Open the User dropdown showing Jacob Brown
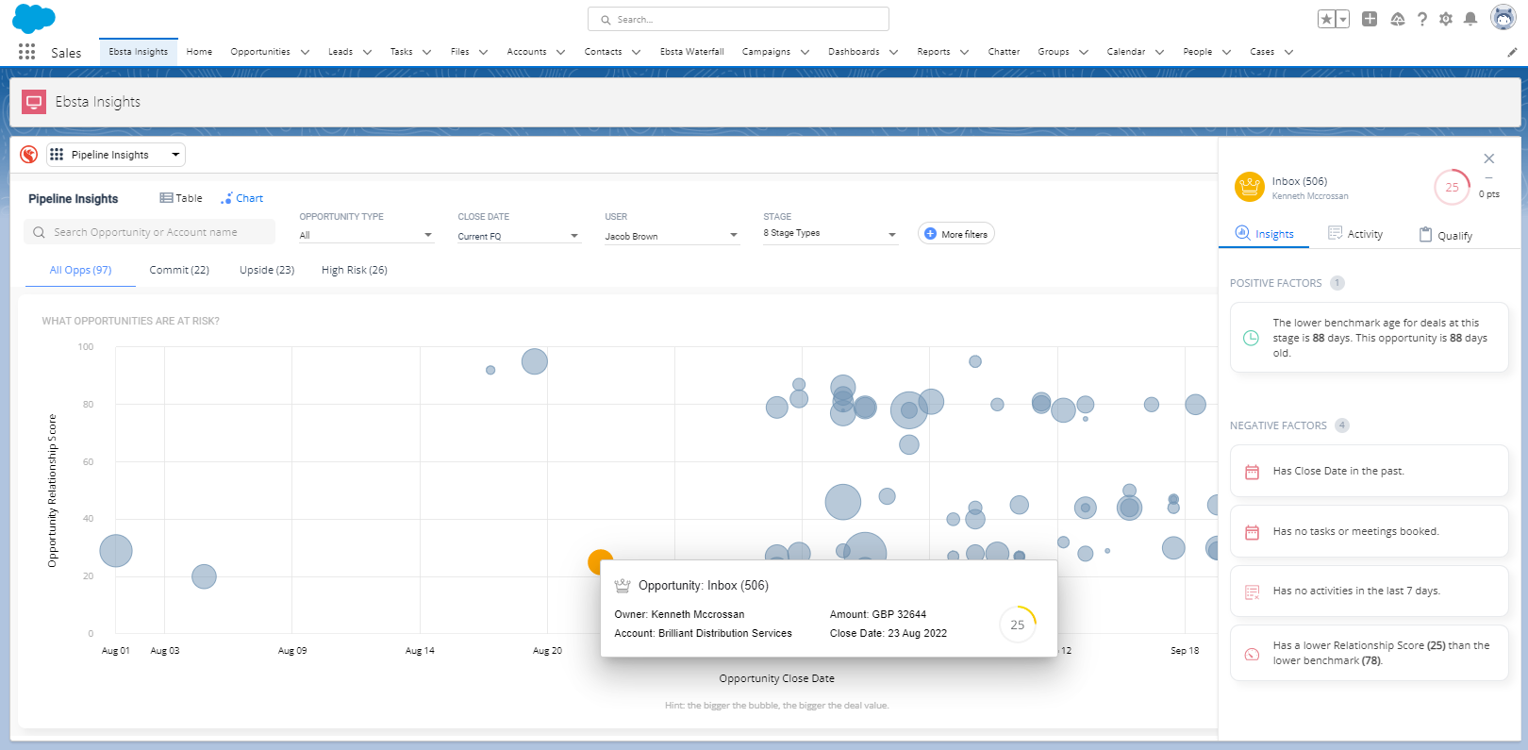This screenshot has height=750, width=1528. (671, 236)
